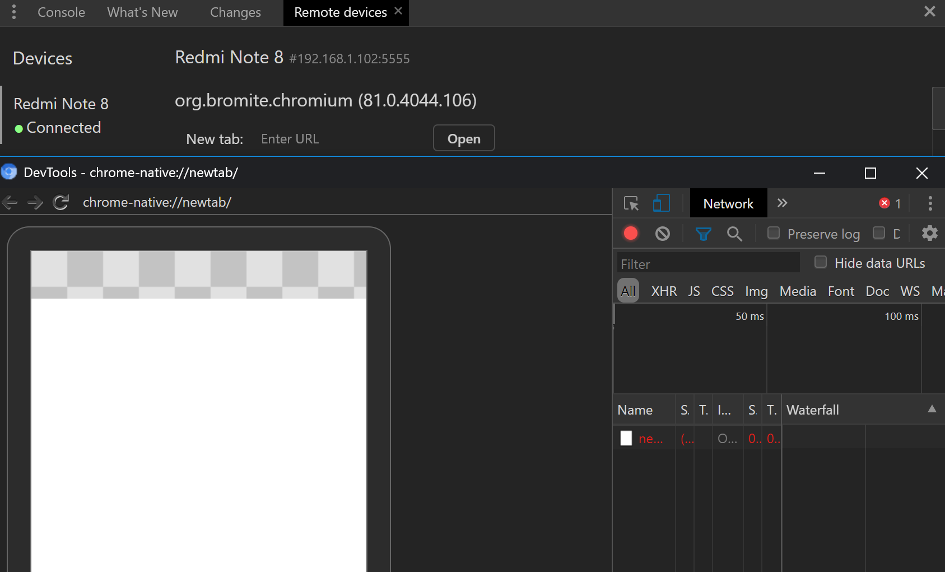Toggle the screencast device icon
This screenshot has height=572, width=945.
(x=662, y=203)
